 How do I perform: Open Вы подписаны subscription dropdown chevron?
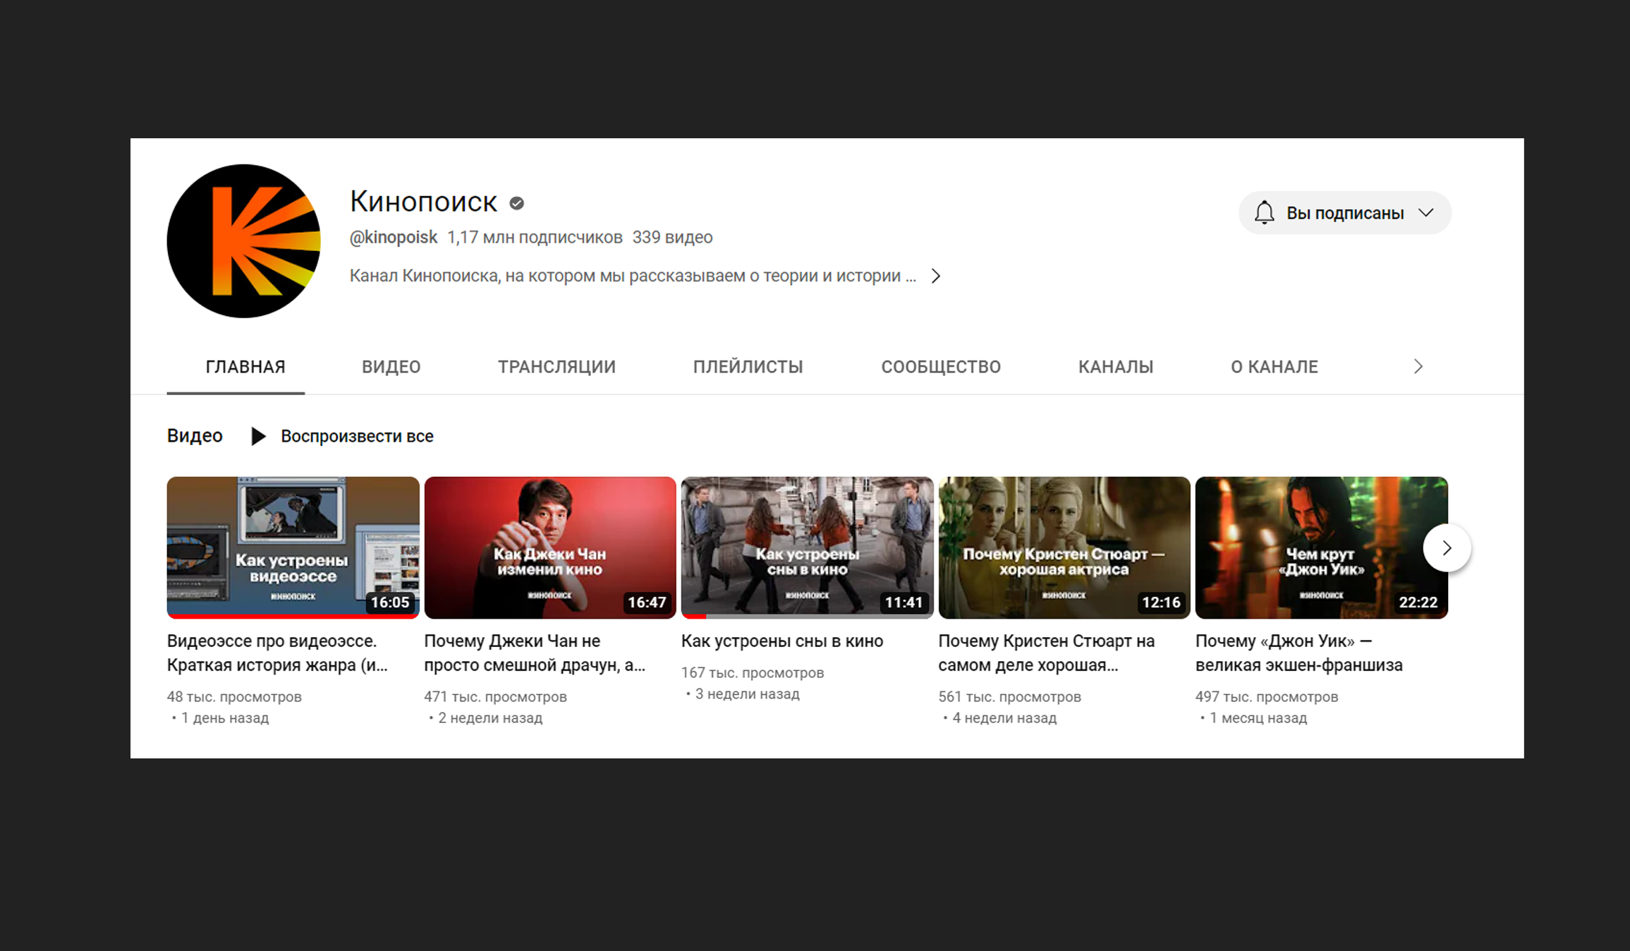click(x=1426, y=212)
